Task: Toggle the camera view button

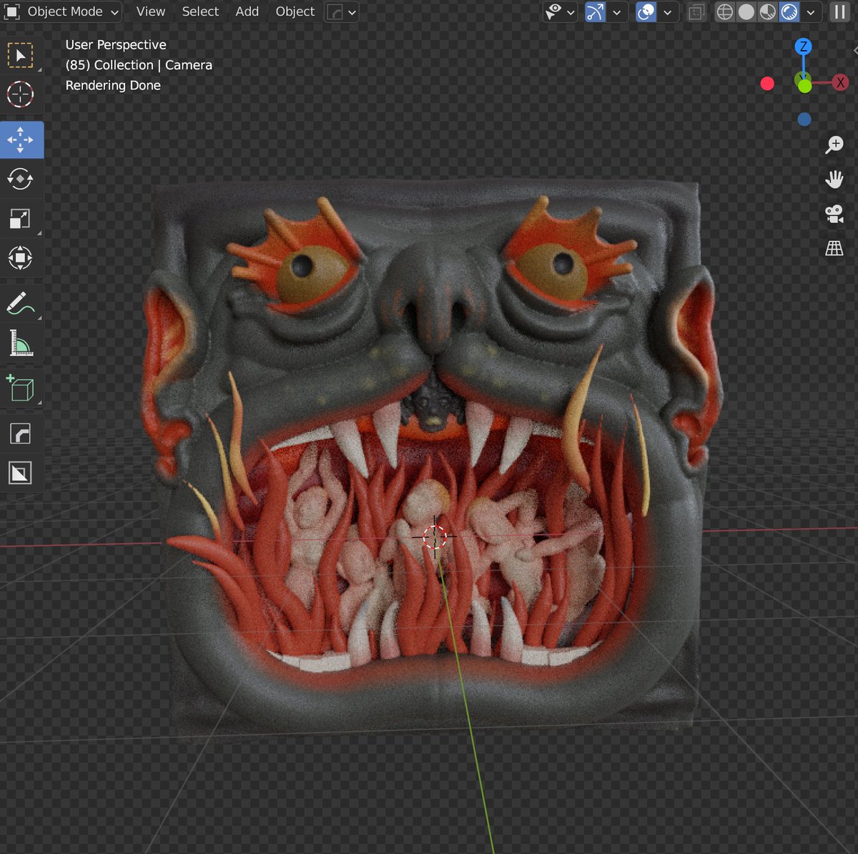Action: [x=834, y=213]
